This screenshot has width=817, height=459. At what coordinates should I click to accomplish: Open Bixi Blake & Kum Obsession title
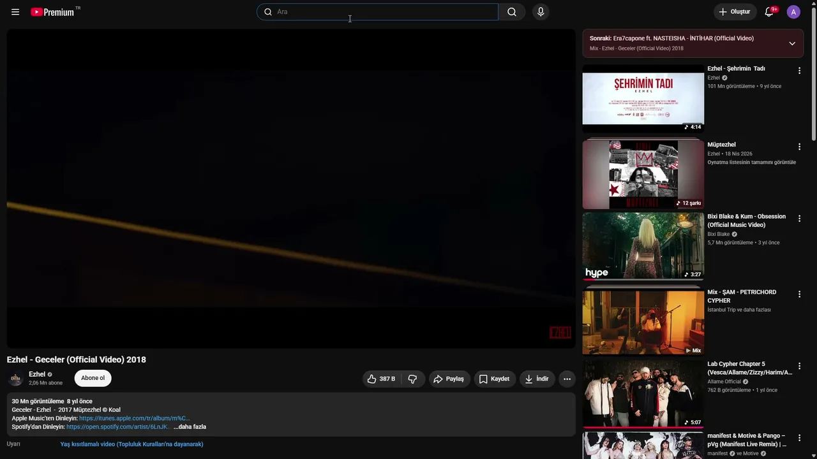747,221
